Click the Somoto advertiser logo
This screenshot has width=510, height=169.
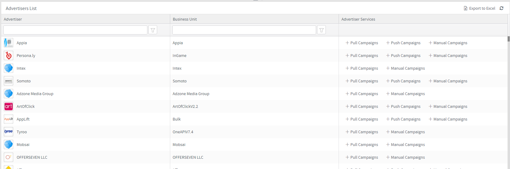click(9, 81)
